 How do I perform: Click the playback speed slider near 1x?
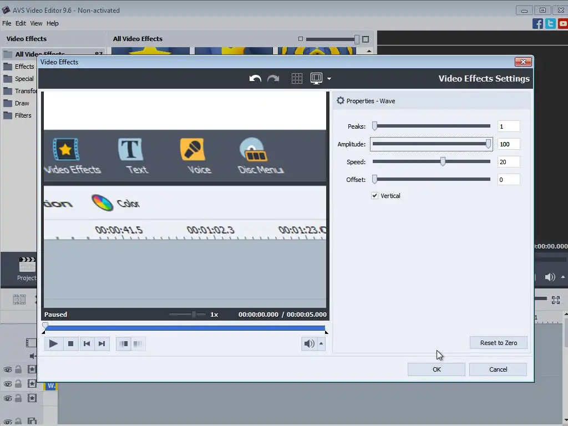(187, 315)
